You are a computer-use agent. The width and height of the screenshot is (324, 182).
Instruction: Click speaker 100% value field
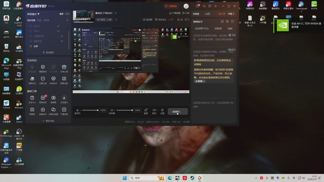[x=137, y=110]
